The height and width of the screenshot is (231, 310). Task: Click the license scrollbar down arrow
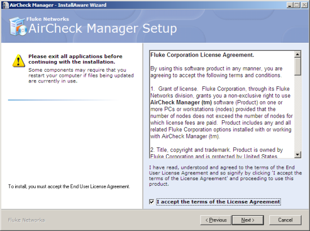point(298,154)
